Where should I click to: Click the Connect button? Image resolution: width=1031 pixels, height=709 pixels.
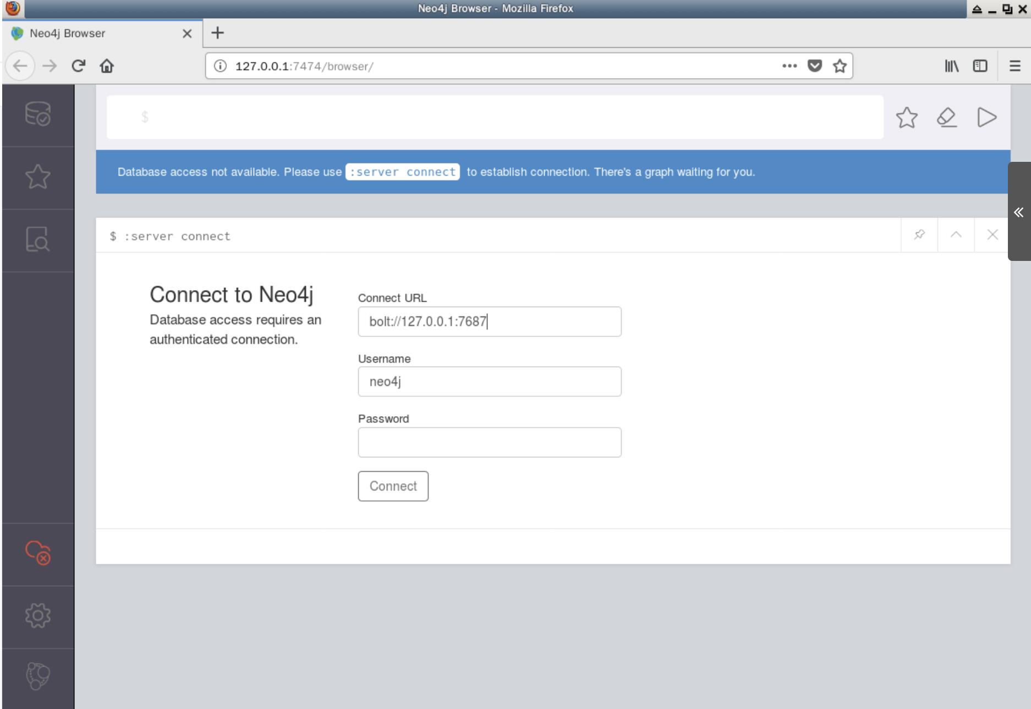tap(393, 486)
